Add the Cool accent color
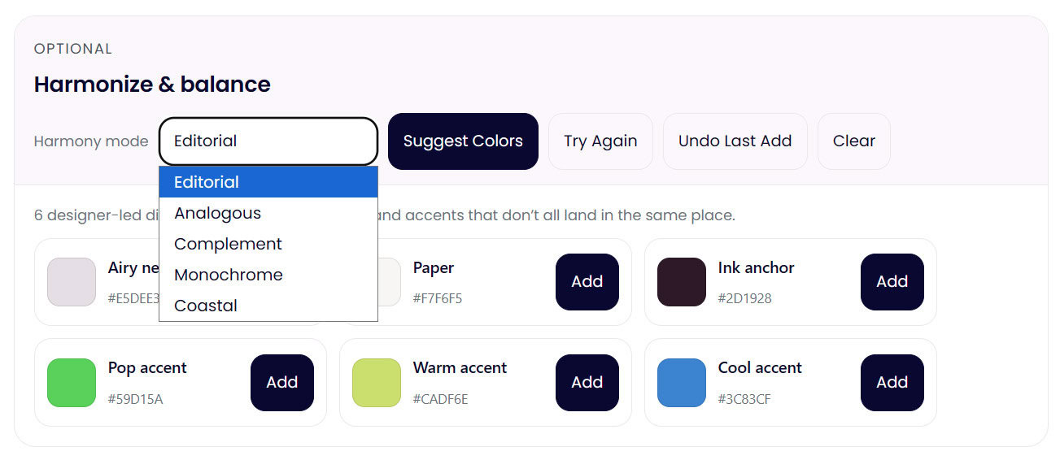Image resolution: width=1060 pixels, height=460 pixels. [x=892, y=383]
